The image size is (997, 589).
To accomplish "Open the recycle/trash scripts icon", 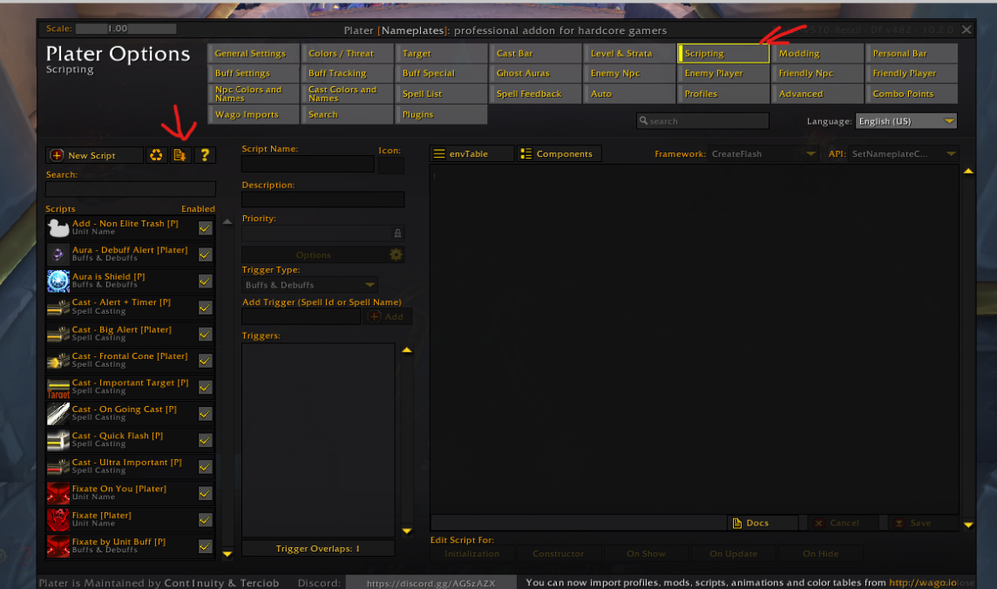I will point(156,155).
